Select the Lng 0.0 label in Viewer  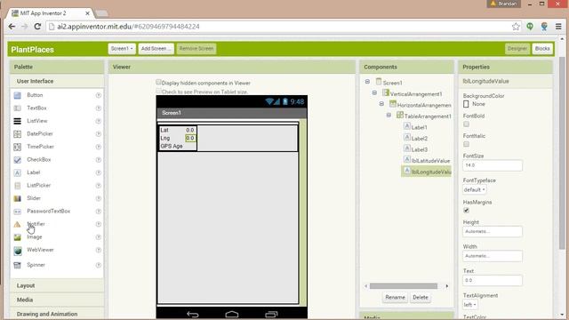[x=190, y=139]
